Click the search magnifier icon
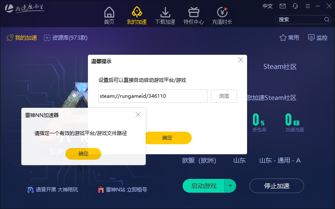Viewport: 335px width, 209px height. click(327, 20)
